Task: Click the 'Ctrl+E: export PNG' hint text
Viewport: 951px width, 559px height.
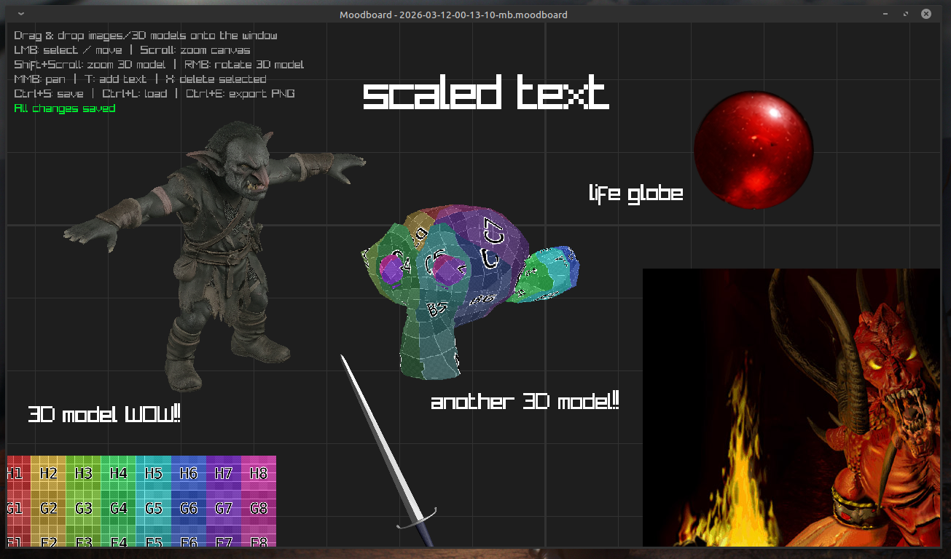Action: pyautogui.click(x=240, y=94)
